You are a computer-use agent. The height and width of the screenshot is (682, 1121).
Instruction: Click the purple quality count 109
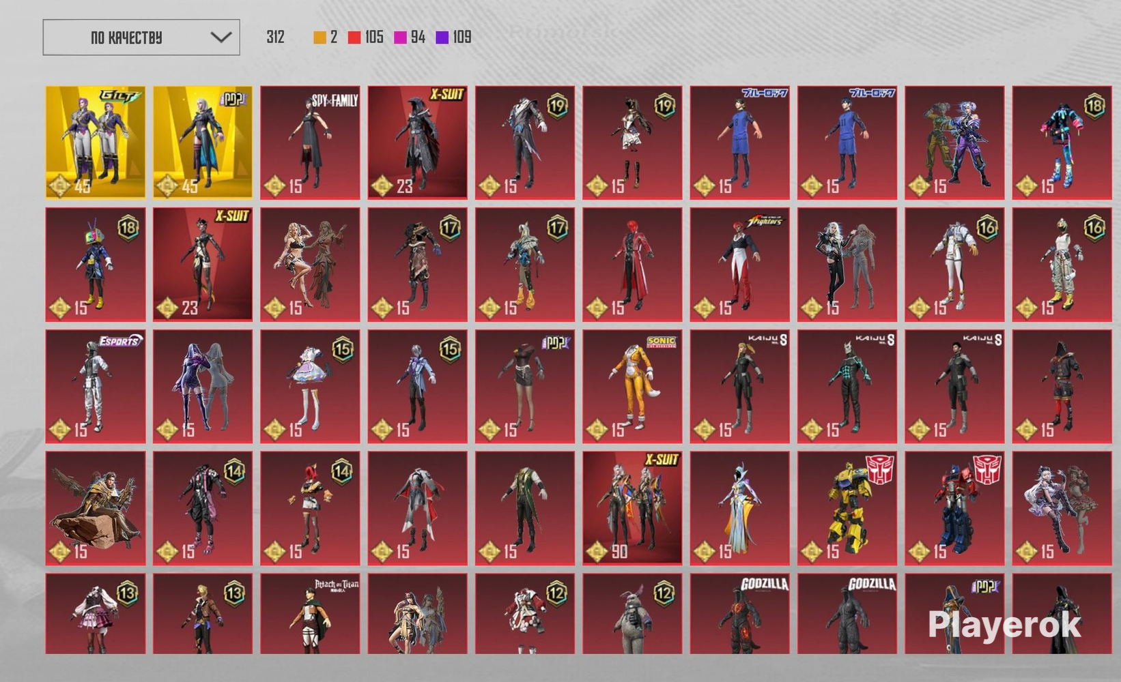click(462, 38)
